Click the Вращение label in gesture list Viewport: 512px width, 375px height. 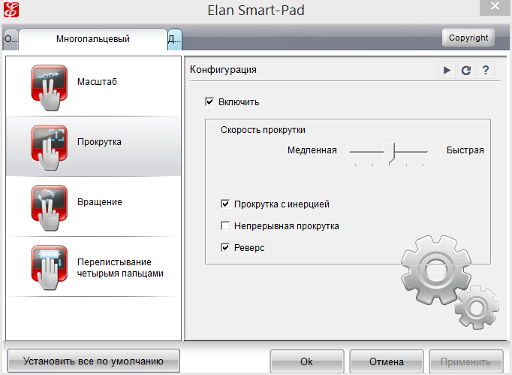click(x=100, y=202)
